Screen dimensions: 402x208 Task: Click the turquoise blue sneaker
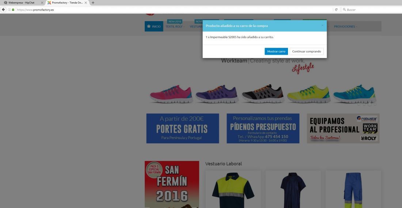355,94
